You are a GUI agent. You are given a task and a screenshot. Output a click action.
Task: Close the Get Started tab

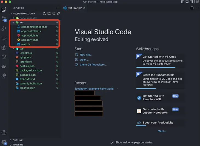tap(84, 8)
